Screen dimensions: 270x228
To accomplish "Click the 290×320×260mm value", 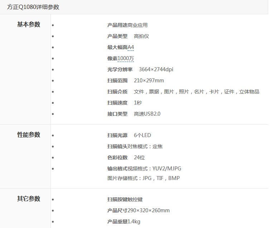I will pyautogui.click(x=149, y=210).
